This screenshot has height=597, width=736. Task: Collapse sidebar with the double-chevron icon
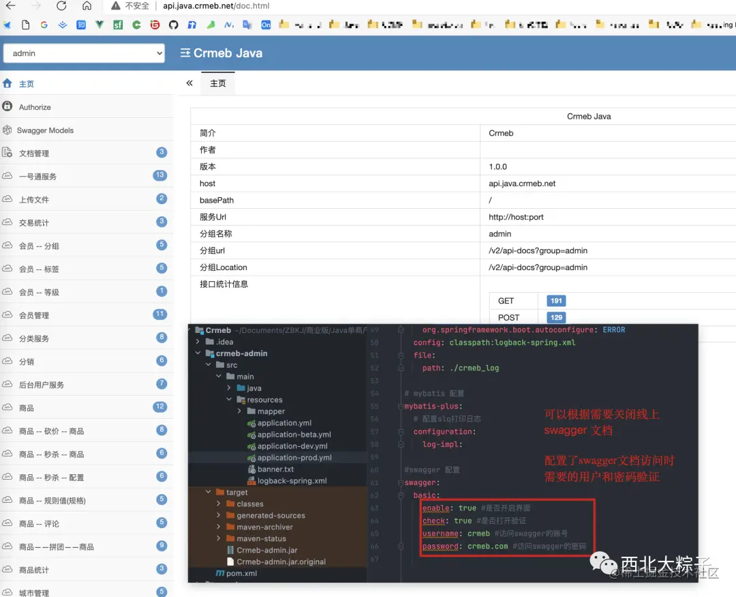coord(189,83)
